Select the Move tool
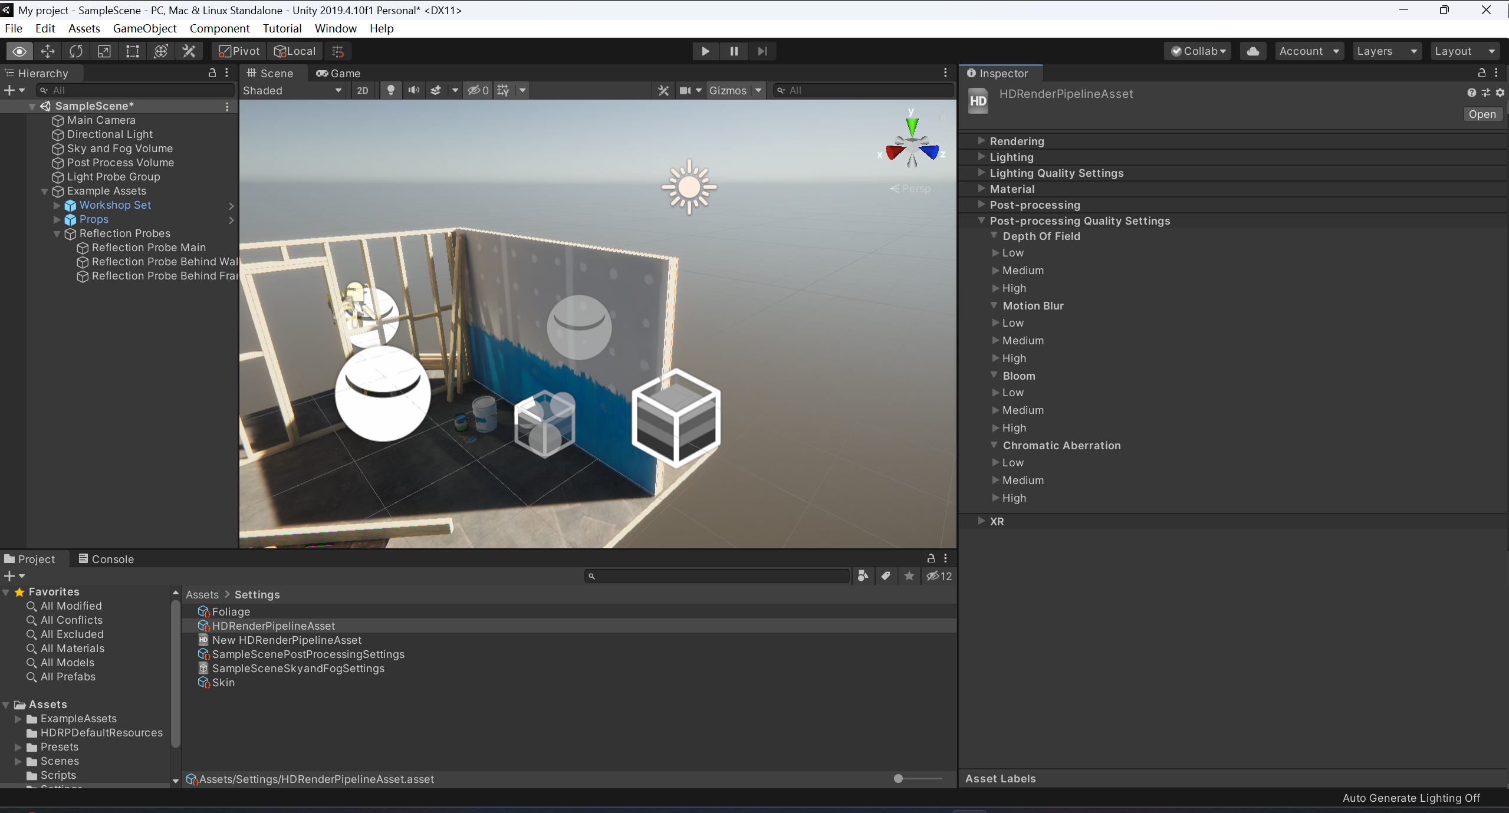Image resolution: width=1509 pixels, height=813 pixels. point(47,51)
